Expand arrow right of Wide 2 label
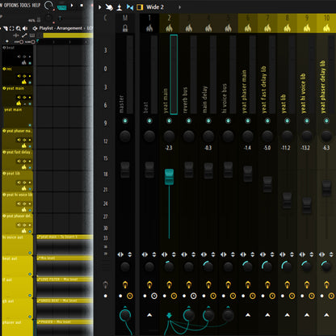Viewport: 336px width, 336px height. [x=179, y=7]
